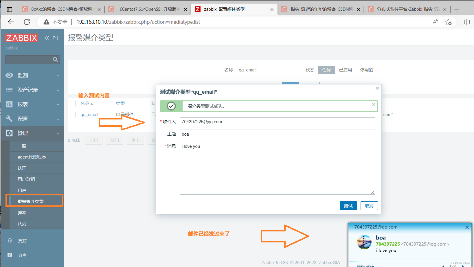Collapse the sidebar with double-chevron icon
Image resolution: width=474 pixels, height=267 pixels.
point(47,38)
